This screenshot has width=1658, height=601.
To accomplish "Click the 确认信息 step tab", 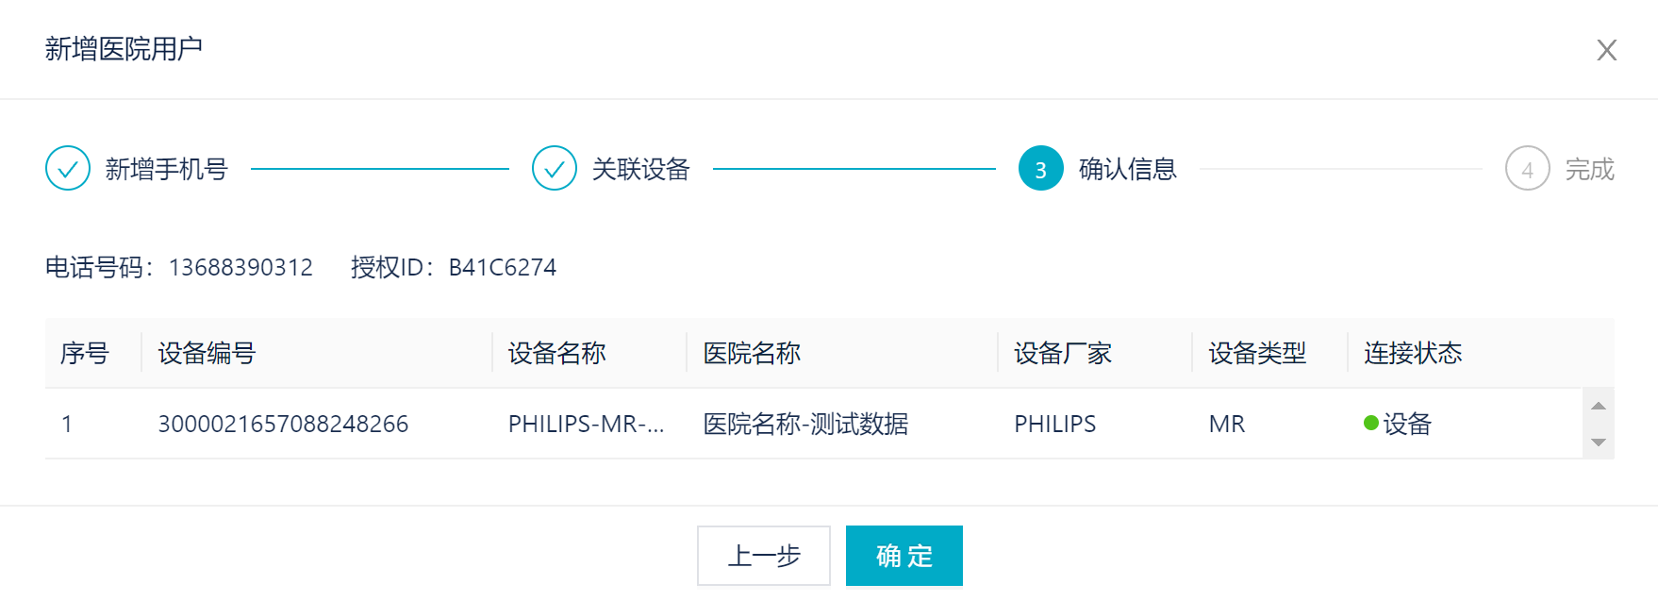I will click(x=1128, y=168).
